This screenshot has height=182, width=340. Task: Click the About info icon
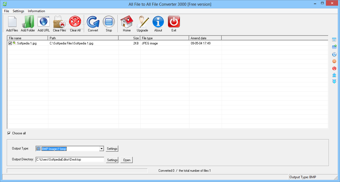click(158, 22)
